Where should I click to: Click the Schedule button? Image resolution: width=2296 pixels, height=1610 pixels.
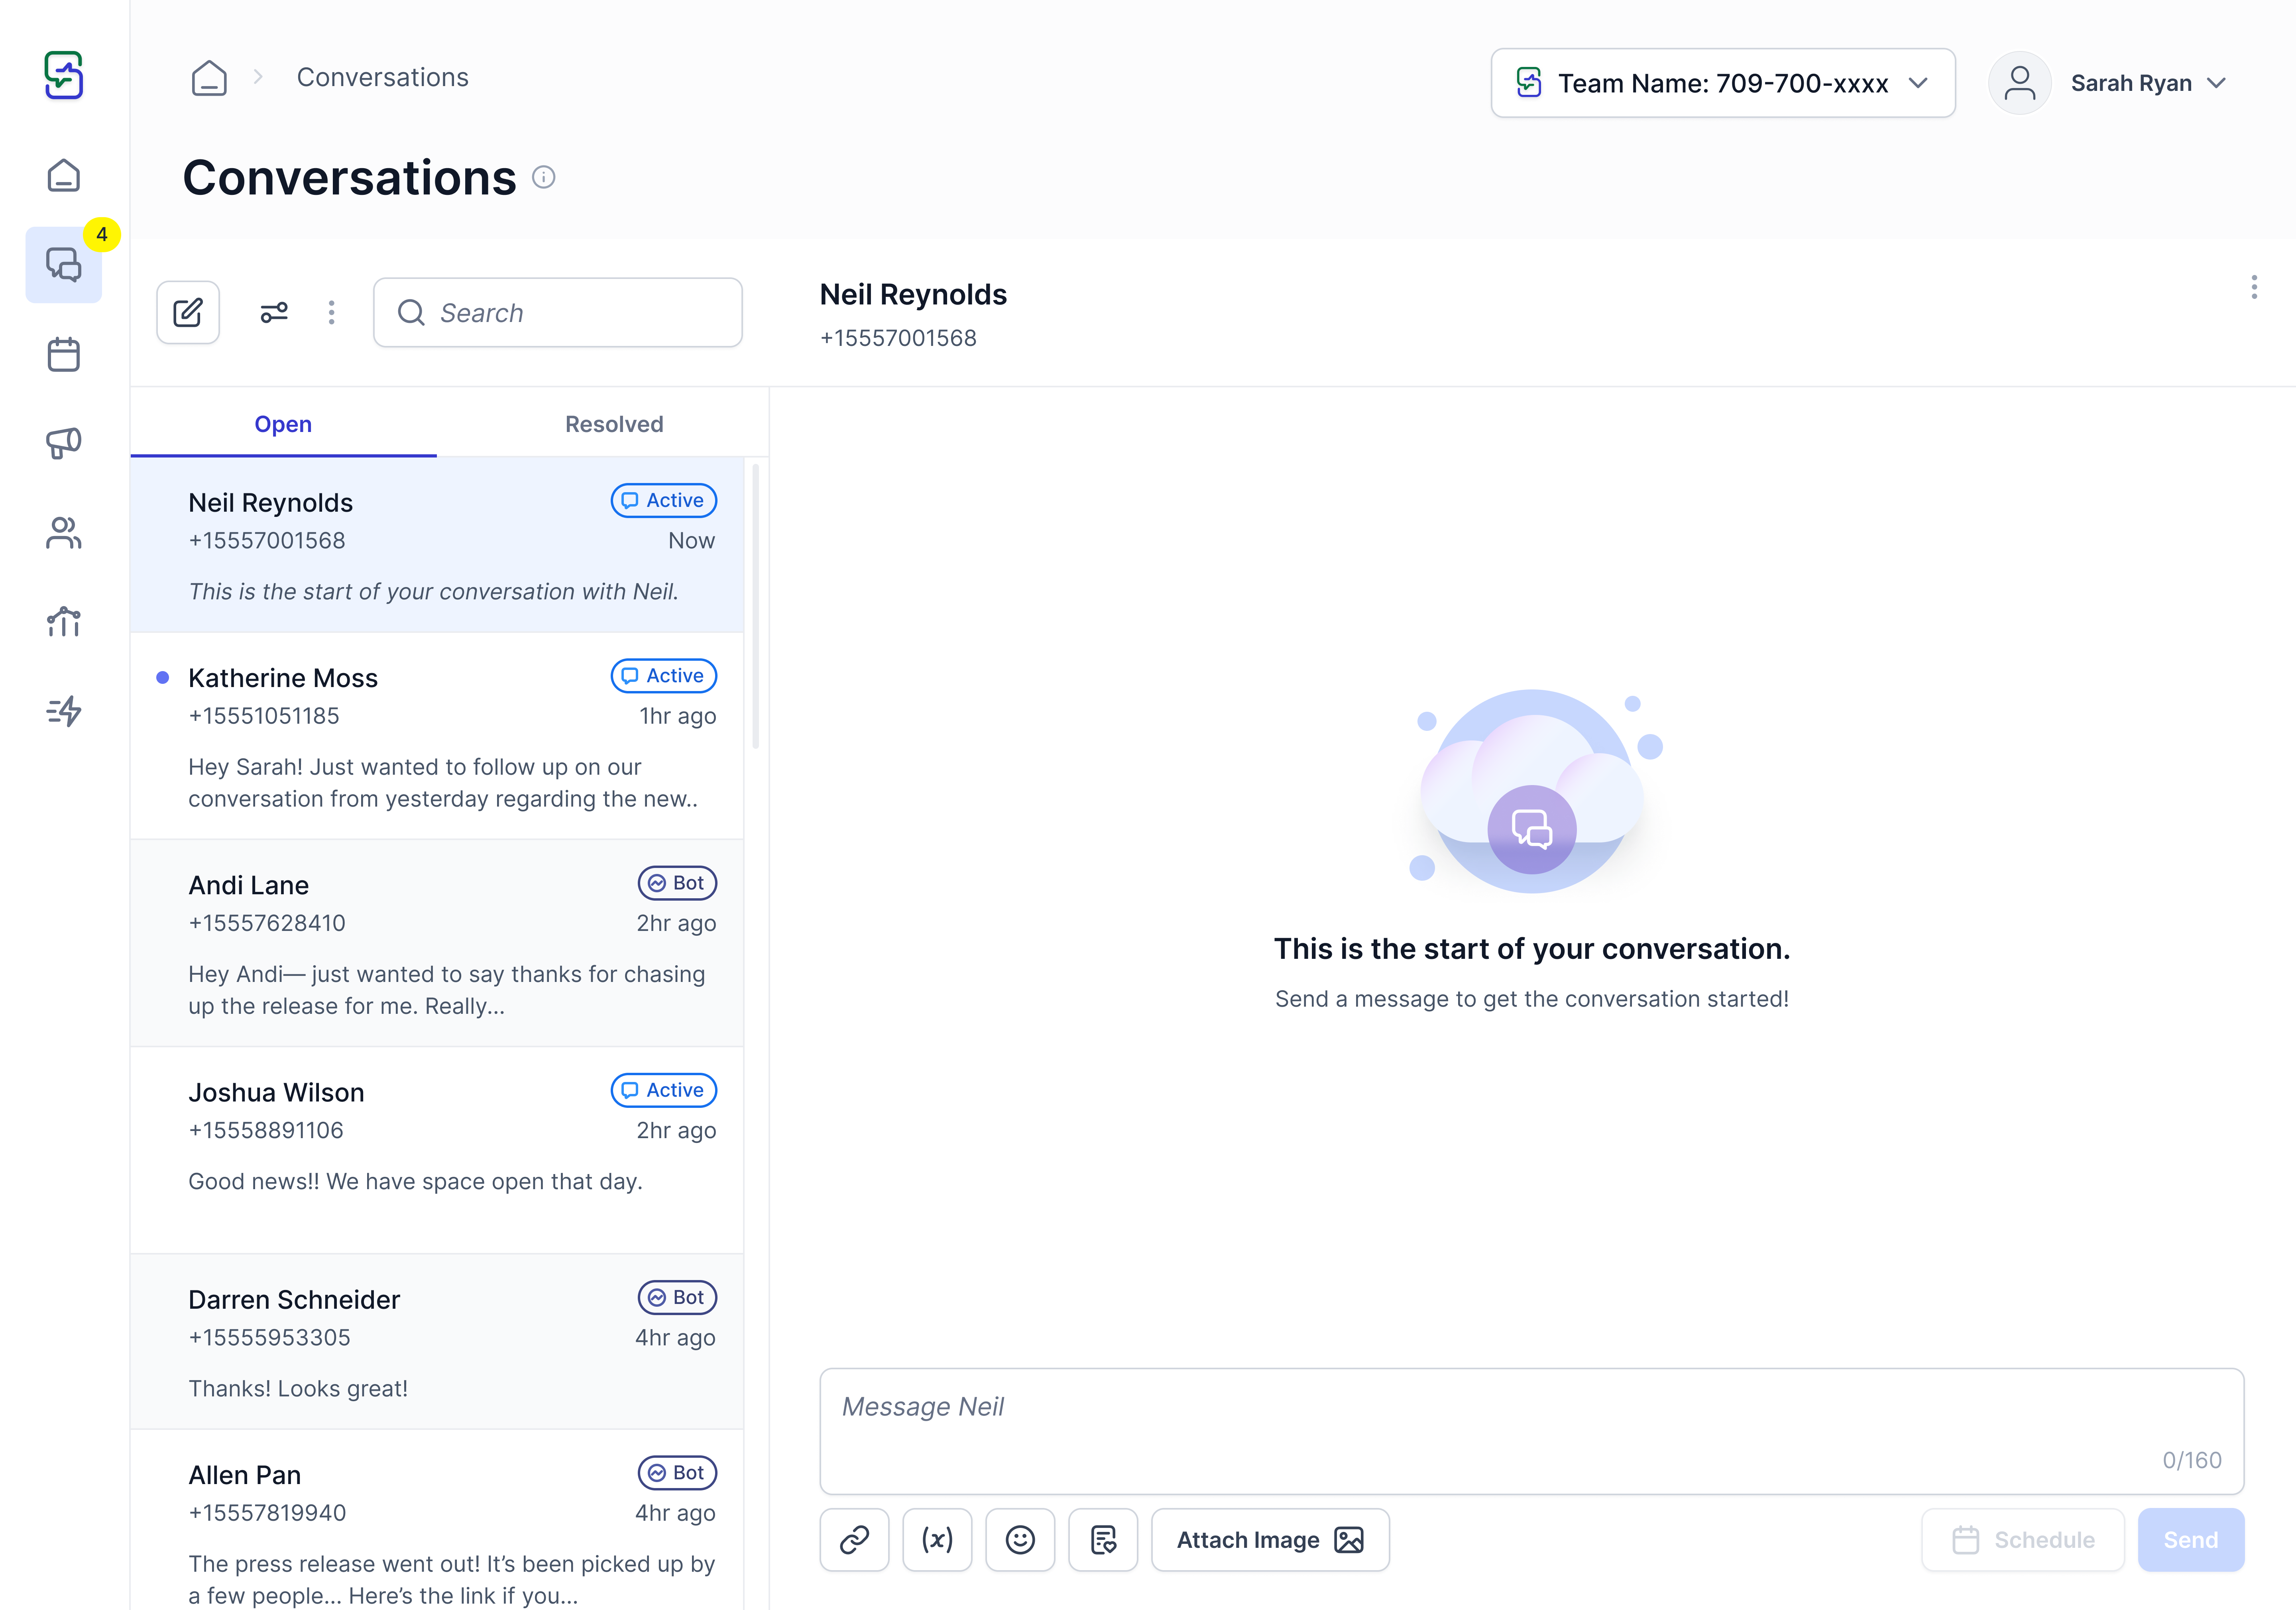click(2023, 1540)
